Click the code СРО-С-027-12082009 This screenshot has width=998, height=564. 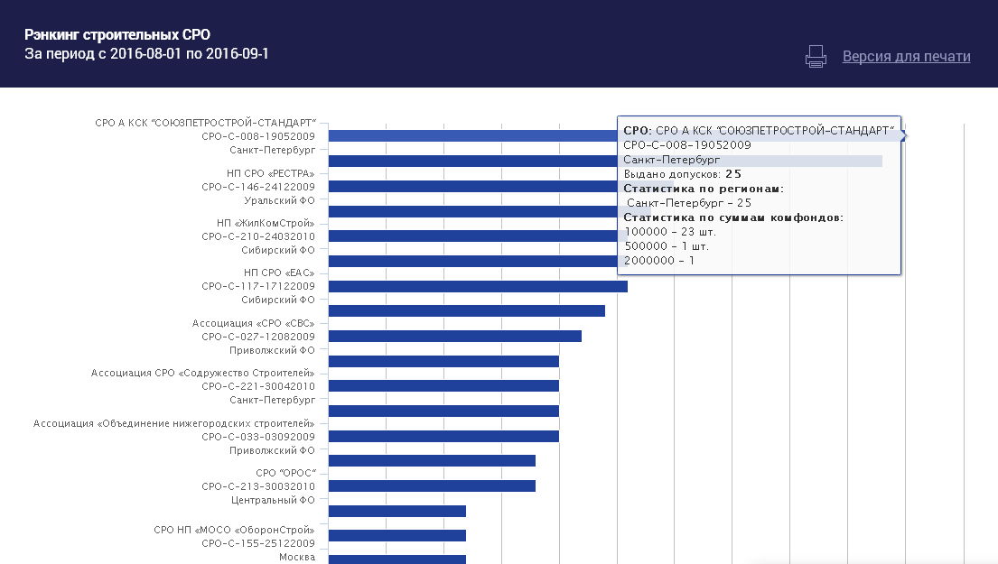pos(258,337)
